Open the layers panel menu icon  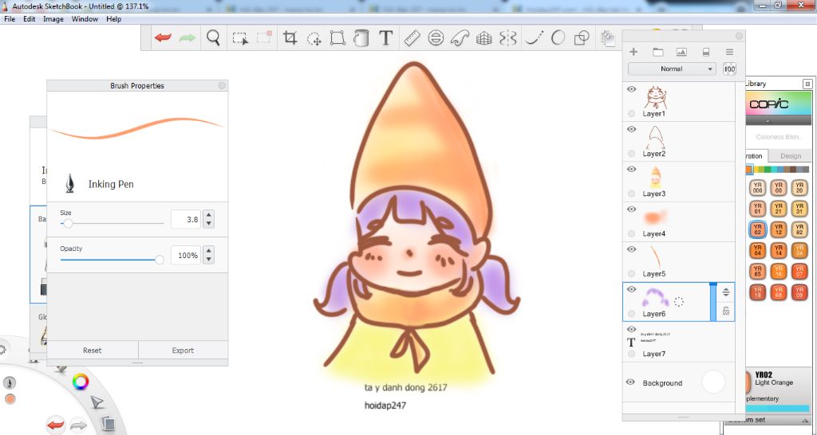[729, 52]
